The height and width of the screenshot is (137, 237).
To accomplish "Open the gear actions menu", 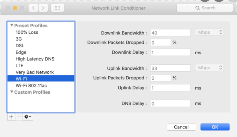I will point(28,117).
